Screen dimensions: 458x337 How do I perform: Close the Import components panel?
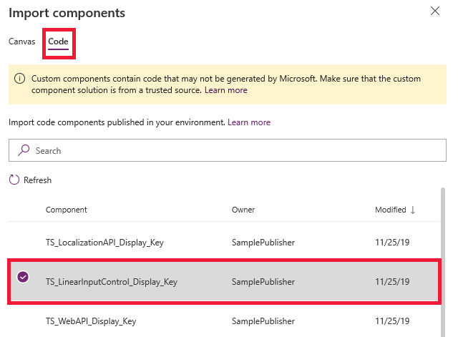pyautogui.click(x=435, y=11)
